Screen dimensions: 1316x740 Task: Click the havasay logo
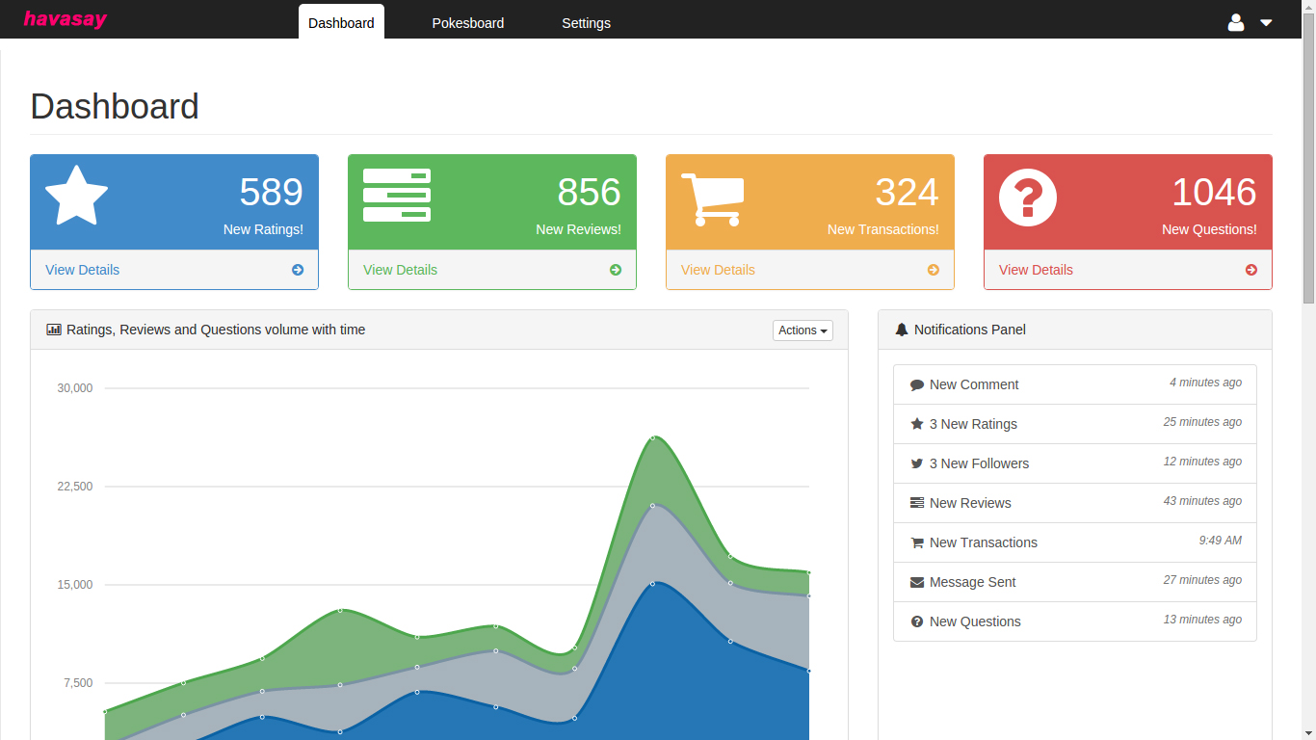(x=66, y=19)
